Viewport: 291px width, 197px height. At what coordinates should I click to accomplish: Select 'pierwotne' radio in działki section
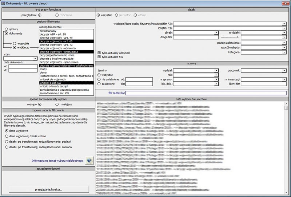(x=116, y=15)
